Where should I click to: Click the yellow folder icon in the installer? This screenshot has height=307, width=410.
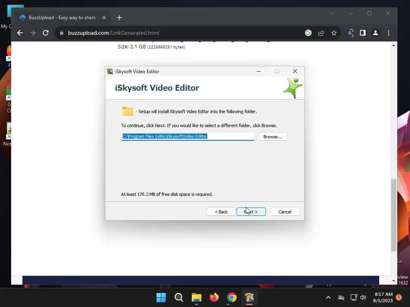[x=128, y=111]
